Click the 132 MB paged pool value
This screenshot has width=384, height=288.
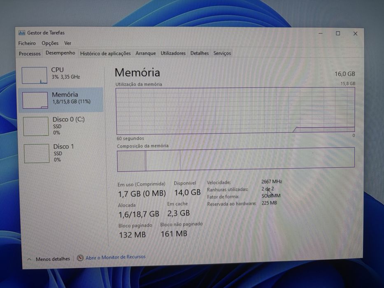pyautogui.click(x=132, y=235)
